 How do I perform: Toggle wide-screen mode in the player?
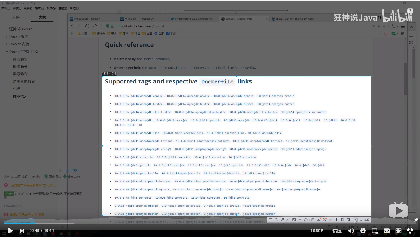point(387,230)
